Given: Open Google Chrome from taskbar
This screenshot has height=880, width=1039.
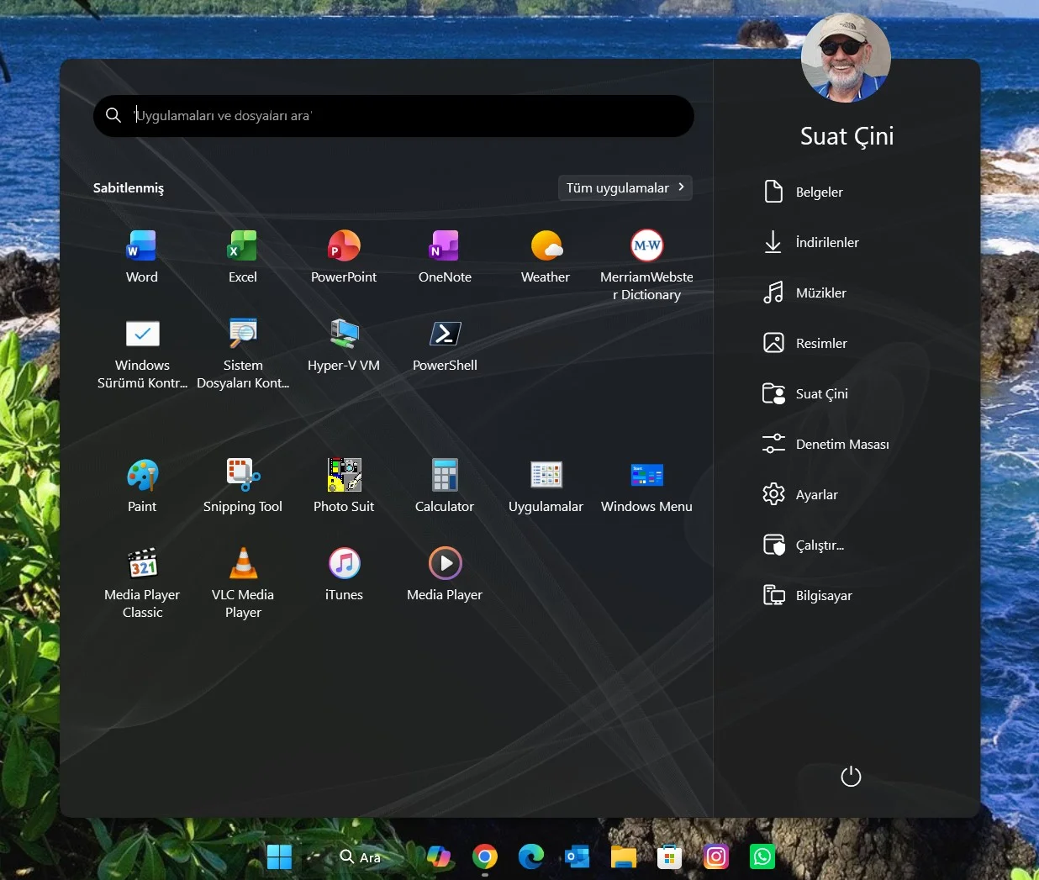Looking at the screenshot, I should tap(484, 856).
